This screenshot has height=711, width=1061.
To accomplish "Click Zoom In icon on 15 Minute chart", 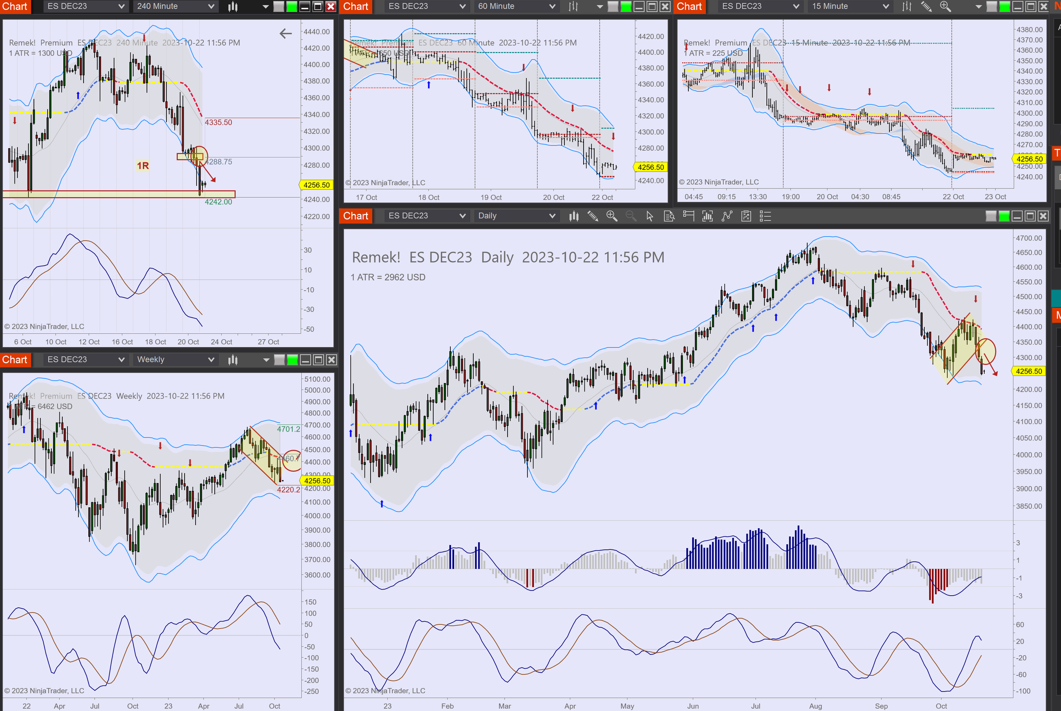I will (x=945, y=6).
